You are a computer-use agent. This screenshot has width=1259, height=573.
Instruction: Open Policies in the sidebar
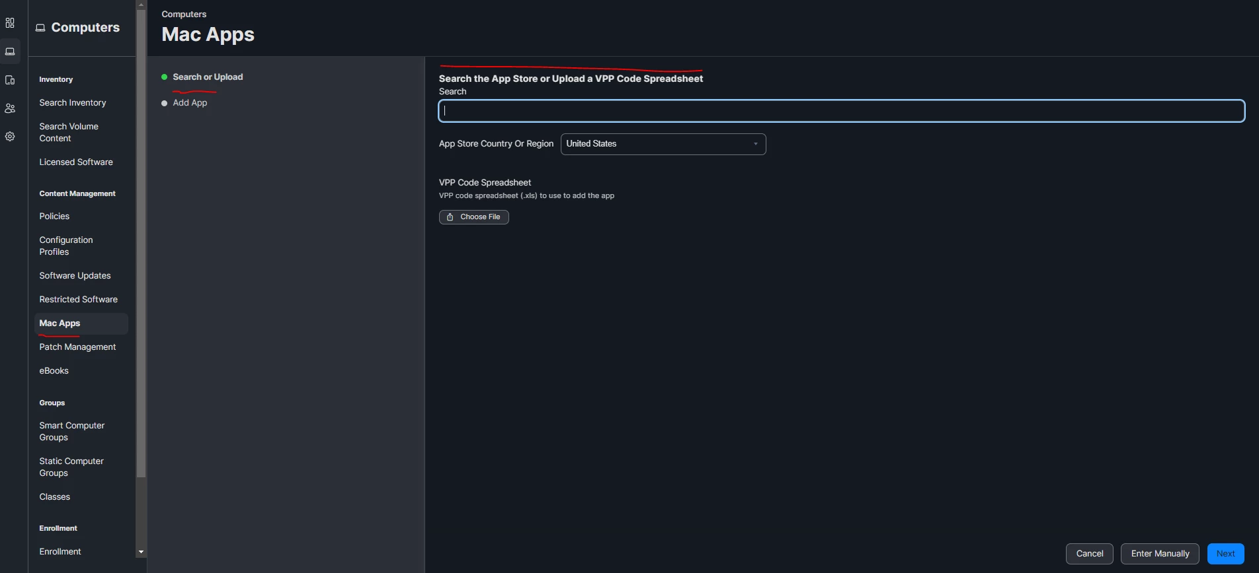pyautogui.click(x=54, y=217)
